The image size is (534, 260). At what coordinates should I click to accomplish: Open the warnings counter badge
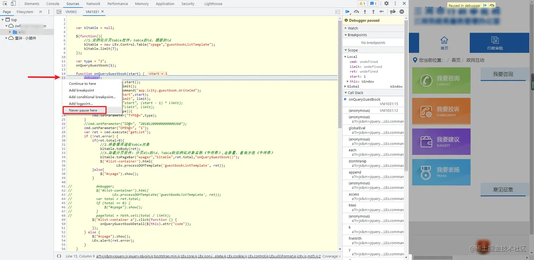(x=362, y=4)
